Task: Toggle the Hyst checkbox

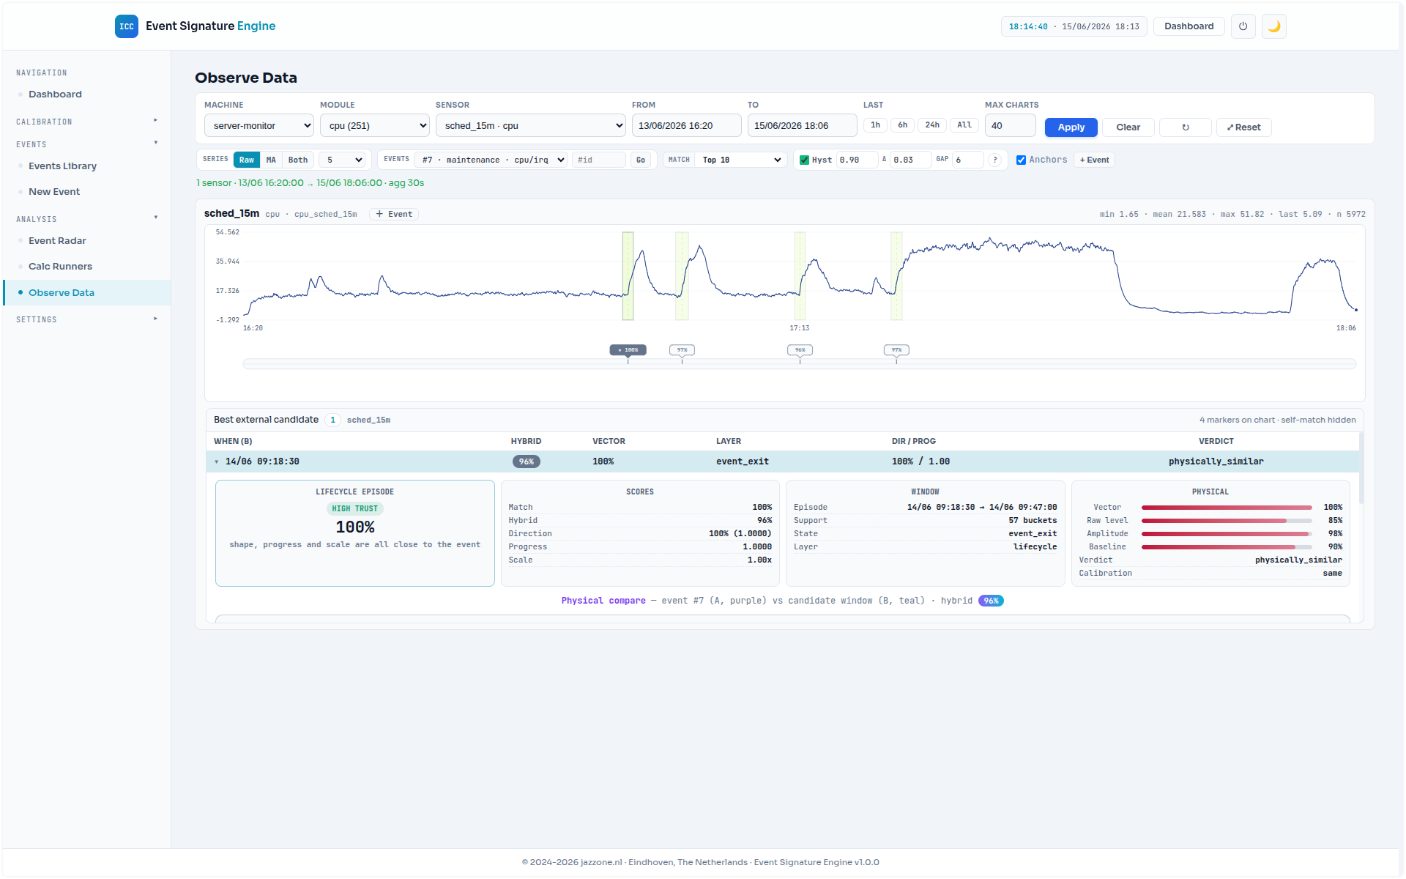Action: (x=804, y=160)
